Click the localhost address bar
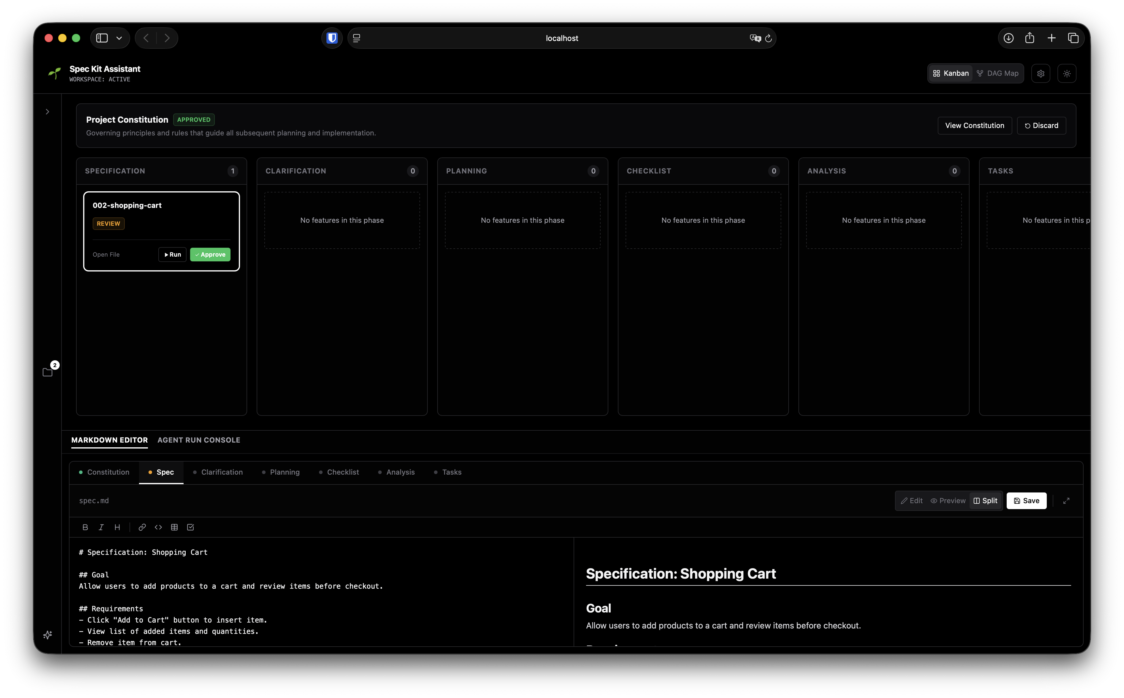 pyautogui.click(x=562, y=38)
